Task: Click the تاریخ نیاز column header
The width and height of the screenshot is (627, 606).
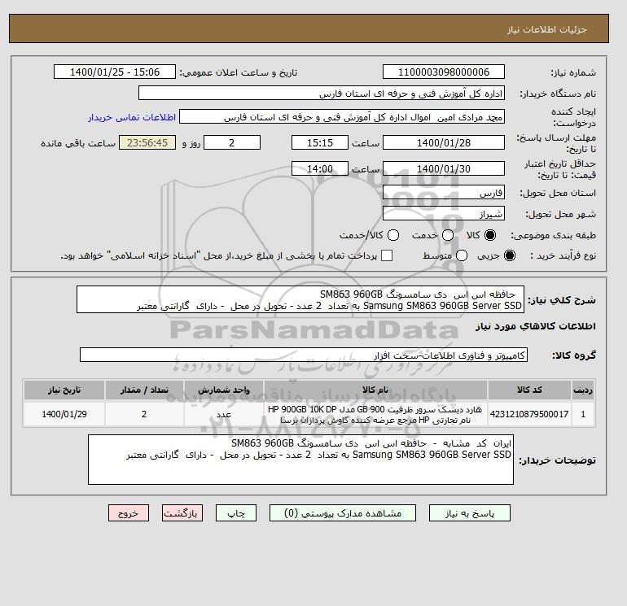Action: point(64,390)
